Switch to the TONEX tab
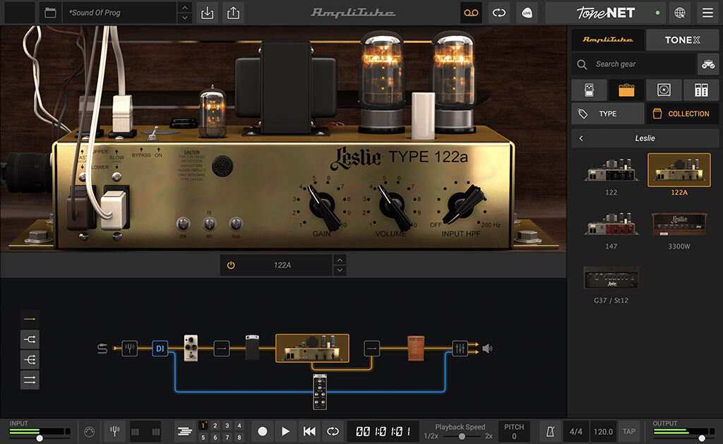 click(682, 40)
